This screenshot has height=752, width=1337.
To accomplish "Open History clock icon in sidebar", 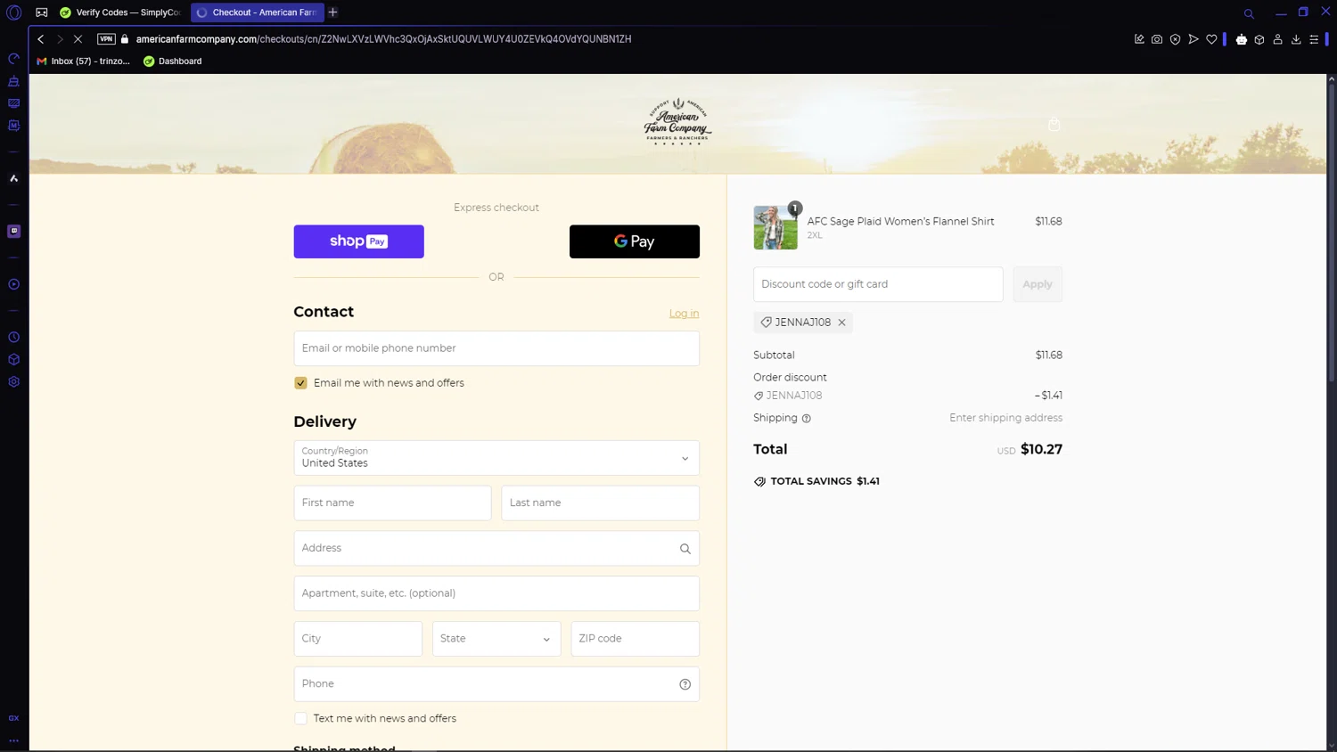I will (13, 337).
